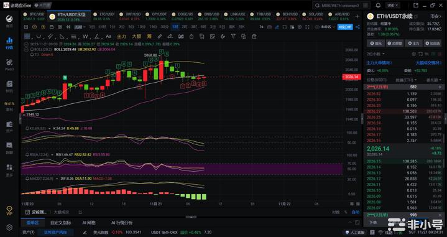
Task: Click the pop-out window icon in title bar
Action: (416, 5)
